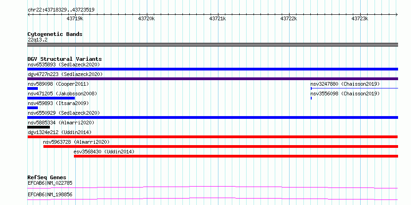Click the blue nsv6550929 variant bar

(212, 117)
